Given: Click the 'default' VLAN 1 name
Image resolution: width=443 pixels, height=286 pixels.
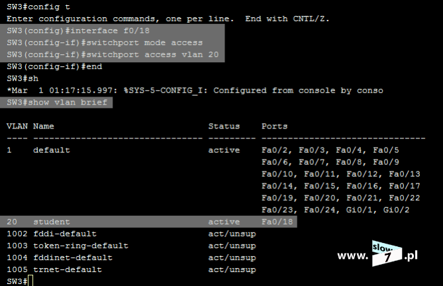Looking at the screenshot, I should click(x=52, y=150).
